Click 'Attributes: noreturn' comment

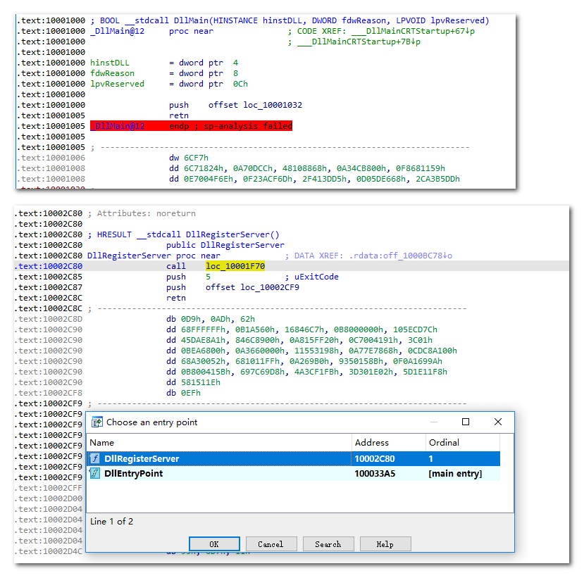tap(146, 213)
